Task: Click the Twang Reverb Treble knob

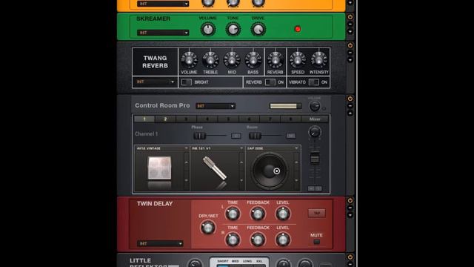Action: click(x=210, y=59)
